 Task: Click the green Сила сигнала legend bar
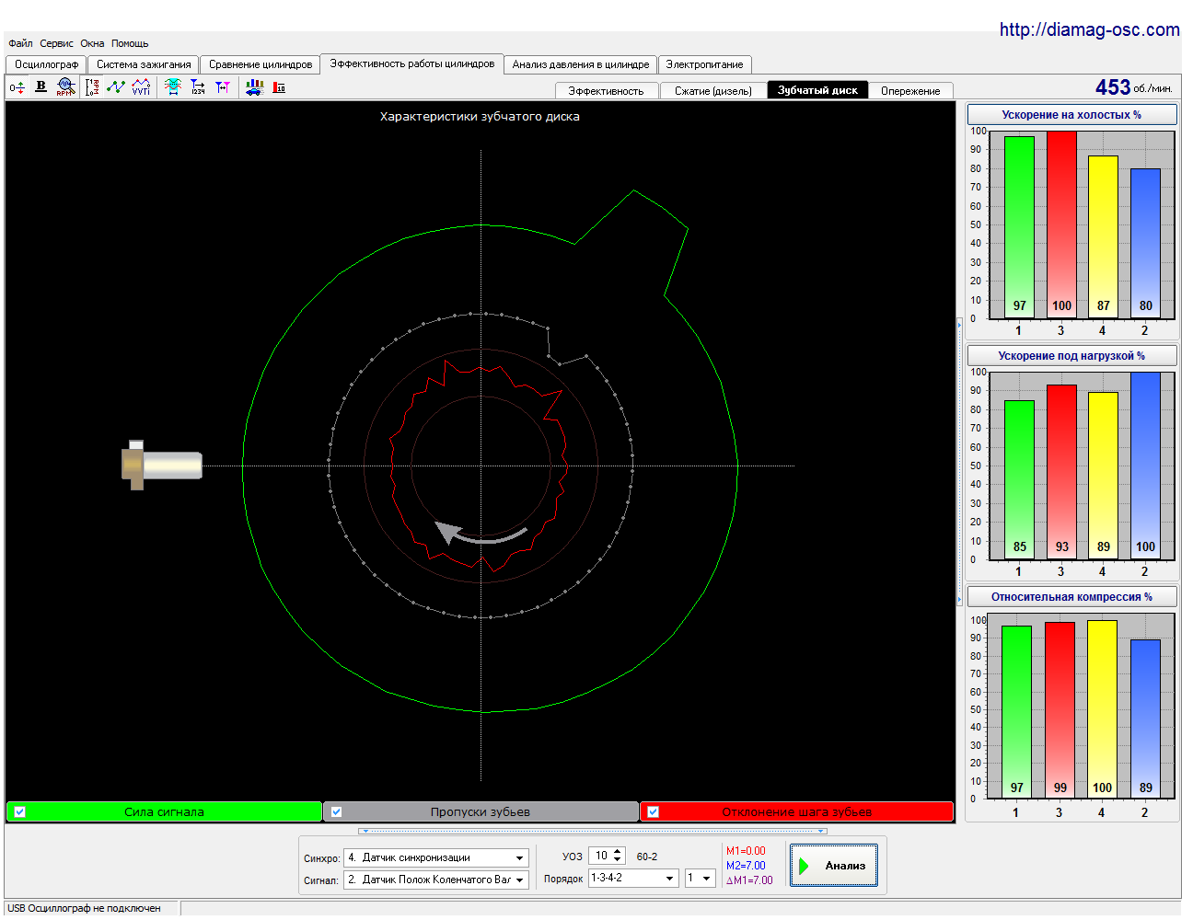(x=164, y=811)
